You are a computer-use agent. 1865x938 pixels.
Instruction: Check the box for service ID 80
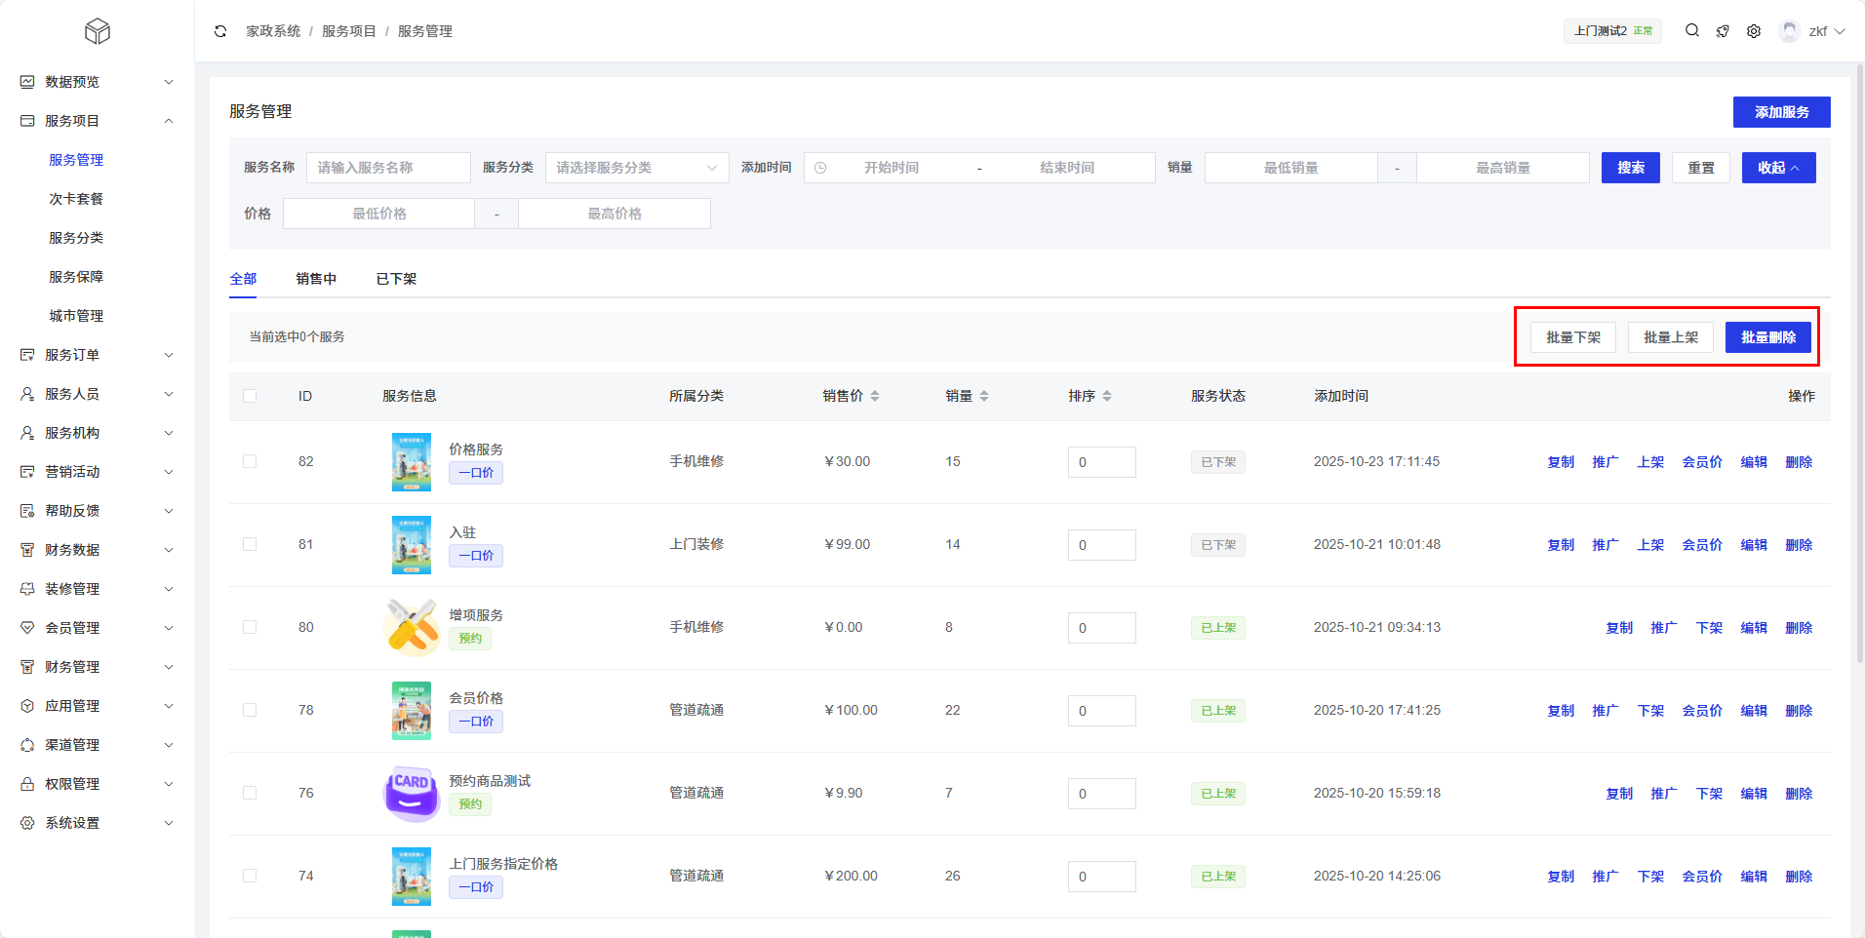250,627
